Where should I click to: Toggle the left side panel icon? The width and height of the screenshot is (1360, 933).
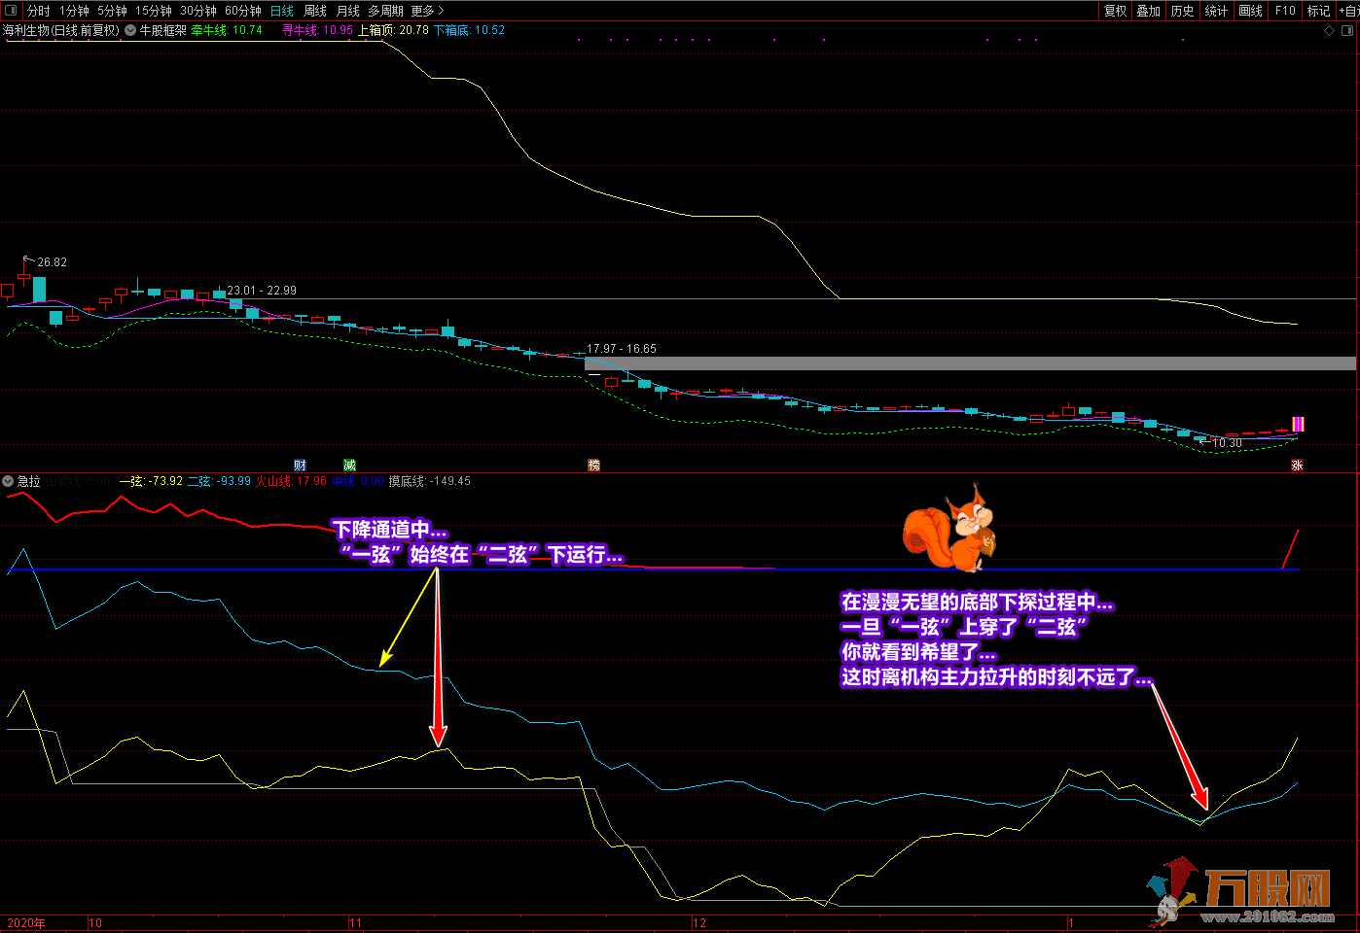click(11, 11)
